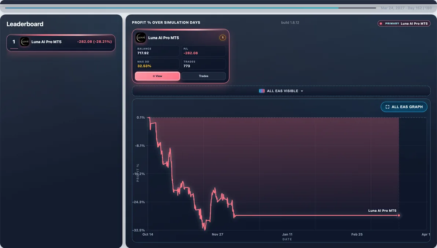Click the colored bars icon beside All EAs Visible
Image resolution: width=437 pixels, height=248 pixels.
click(262, 91)
